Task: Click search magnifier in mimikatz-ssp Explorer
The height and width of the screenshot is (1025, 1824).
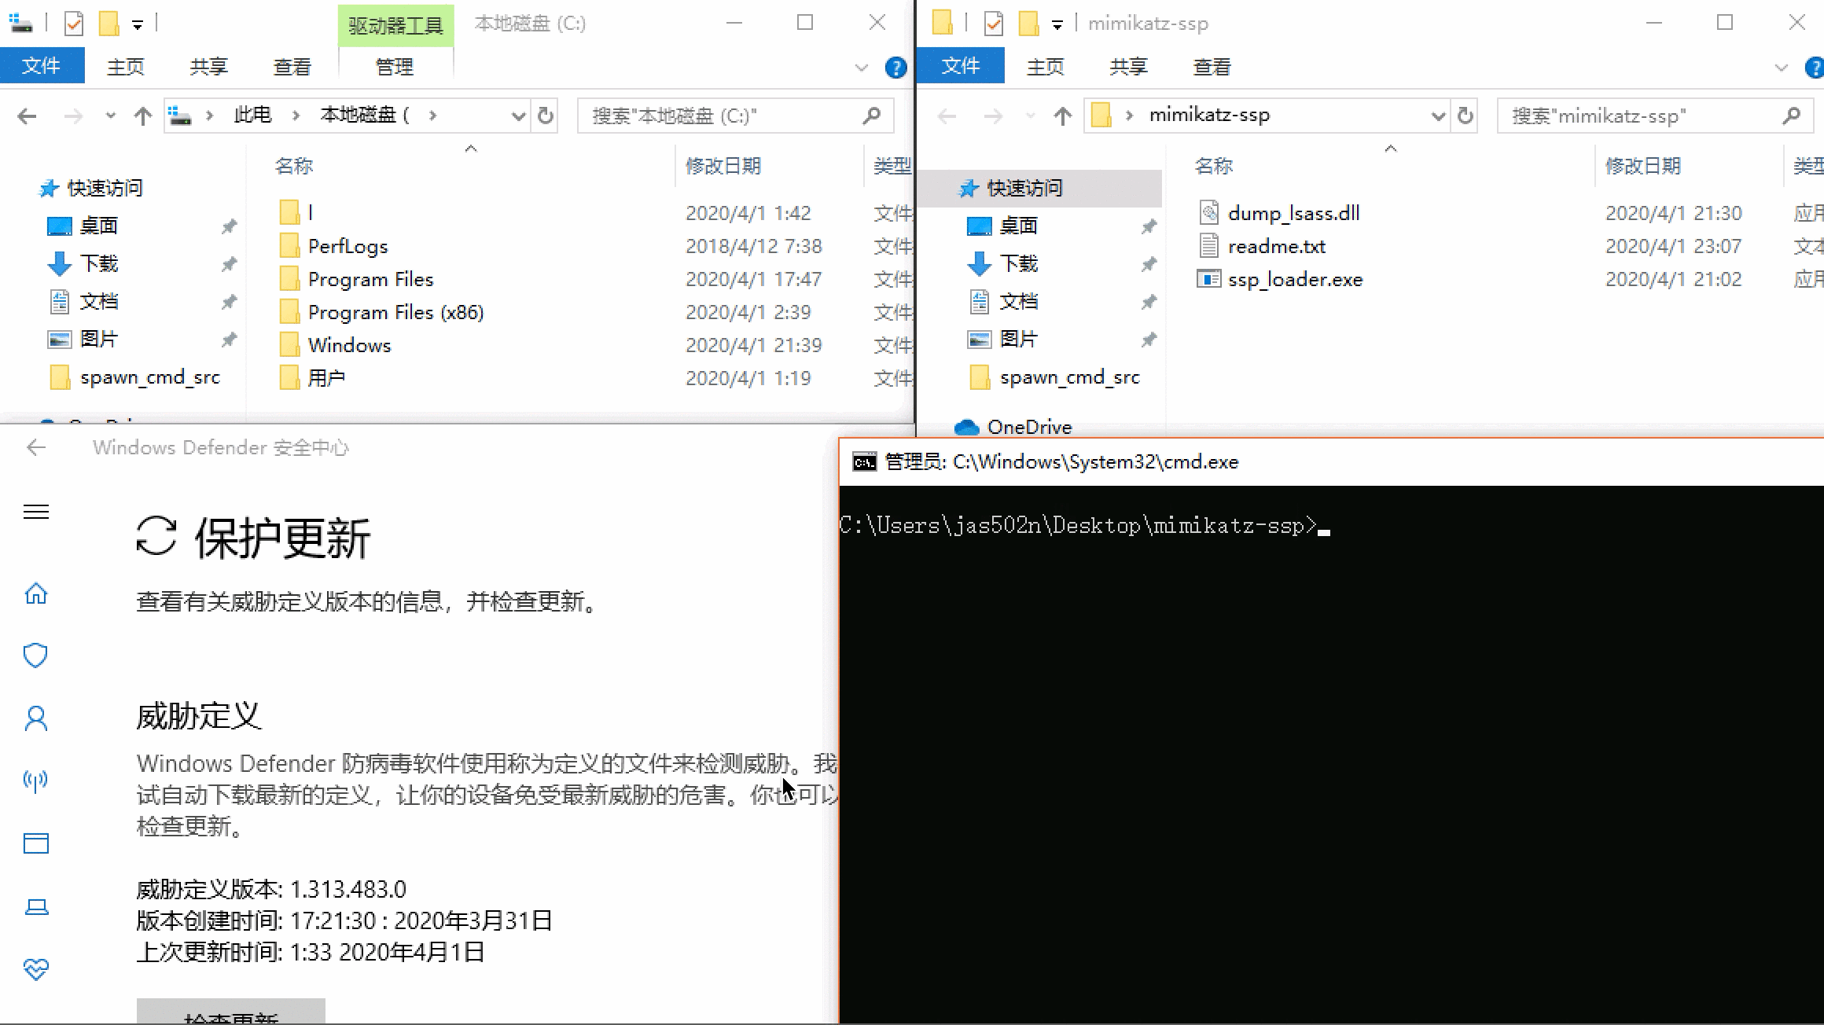Action: pos(1791,116)
